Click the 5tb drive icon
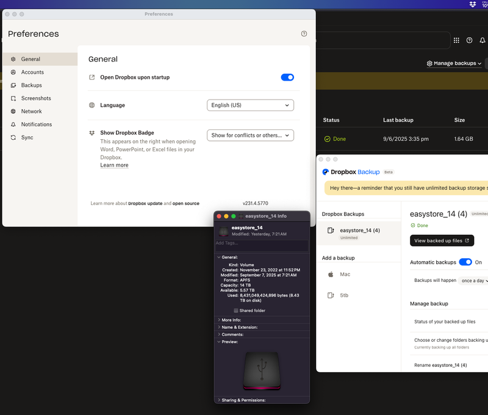The image size is (488, 415). tap(331, 295)
